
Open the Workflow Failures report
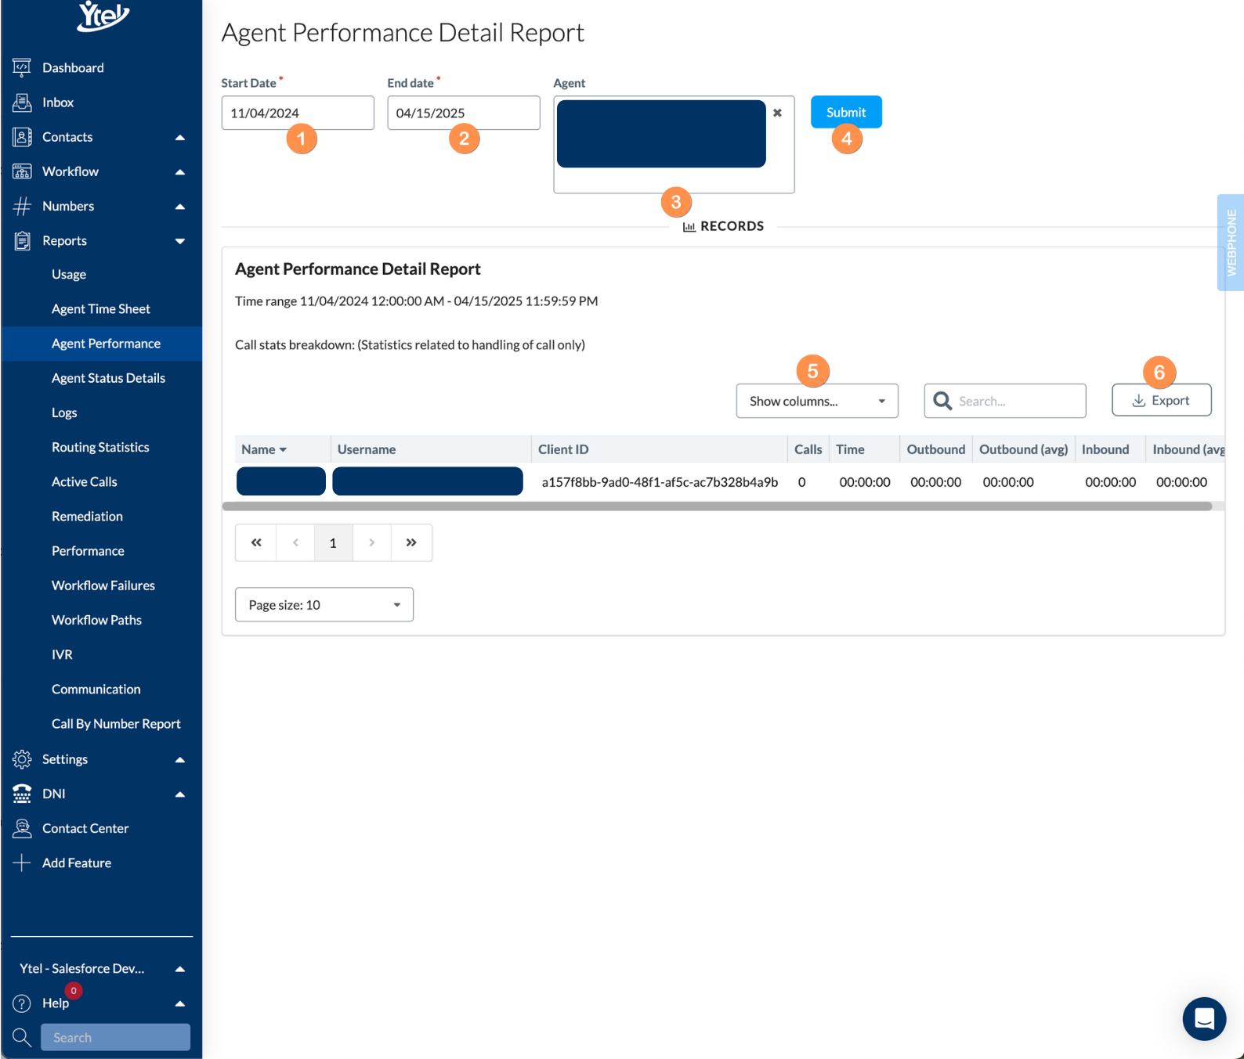point(103,585)
